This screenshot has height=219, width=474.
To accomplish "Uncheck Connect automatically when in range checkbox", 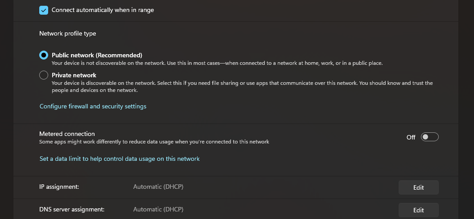I will [x=44, y=10].
